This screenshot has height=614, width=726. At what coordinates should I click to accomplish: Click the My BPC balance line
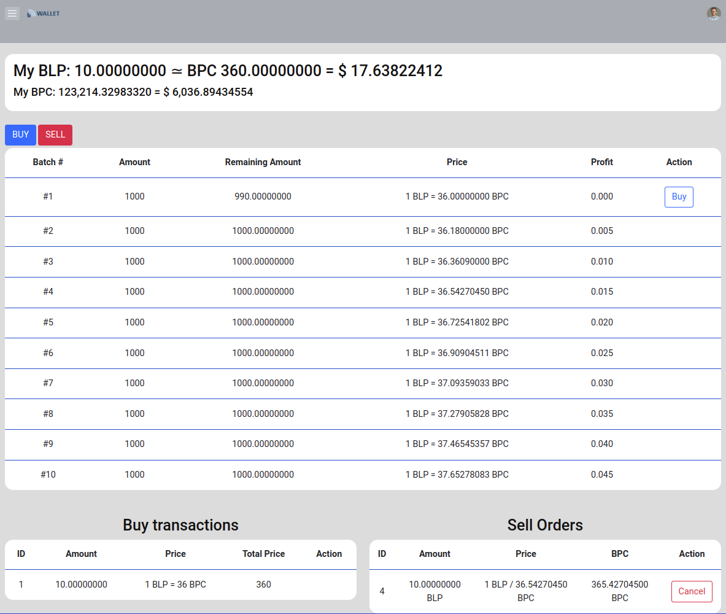tap(133, 92)
